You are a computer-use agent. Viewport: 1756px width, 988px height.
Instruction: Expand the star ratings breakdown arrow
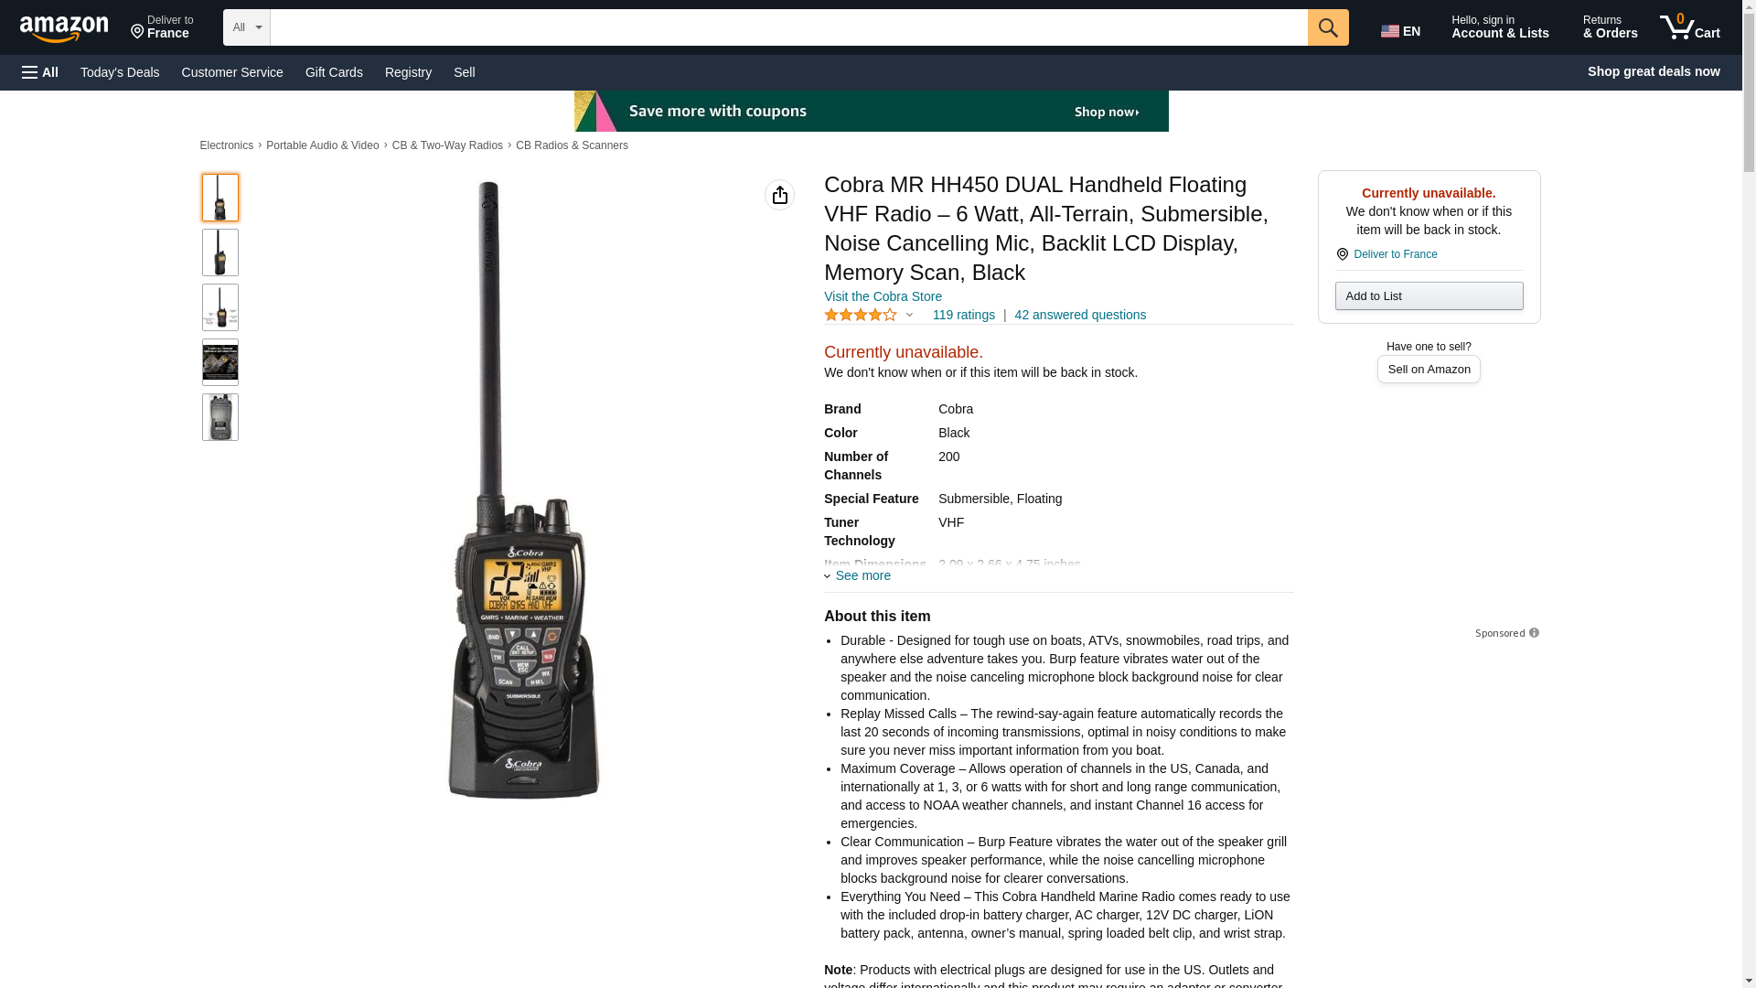(x=909, y=315)
